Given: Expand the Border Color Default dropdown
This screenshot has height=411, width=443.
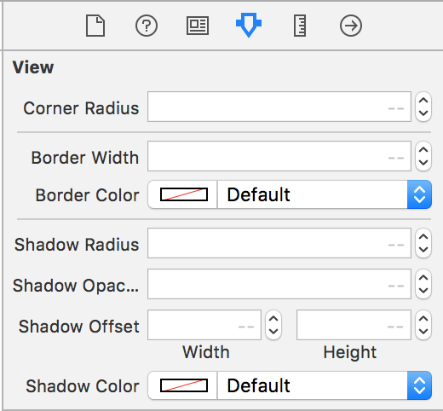Looking at the screenshot, I should click(x=325, y=194).
